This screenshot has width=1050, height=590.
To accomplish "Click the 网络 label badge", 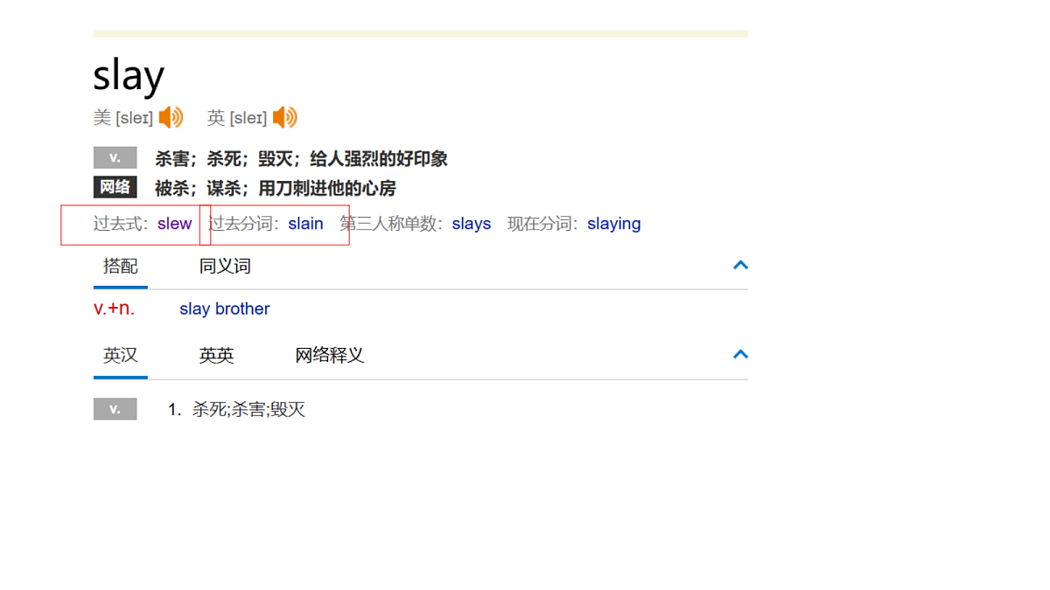I will [x=115, y=187].
